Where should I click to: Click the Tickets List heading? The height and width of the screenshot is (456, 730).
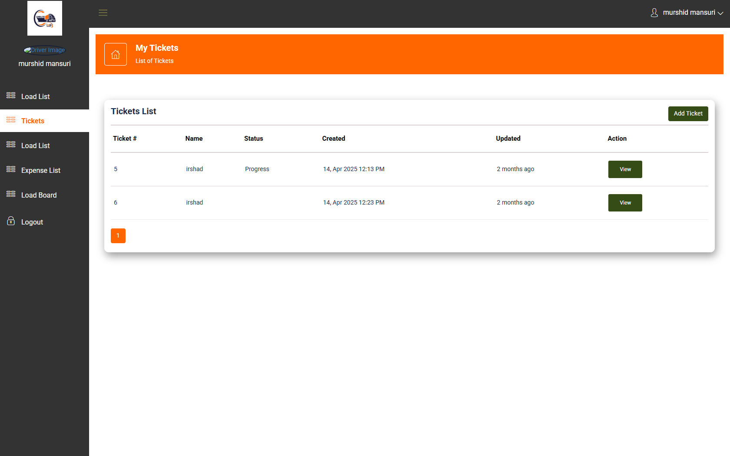point(133,111)
